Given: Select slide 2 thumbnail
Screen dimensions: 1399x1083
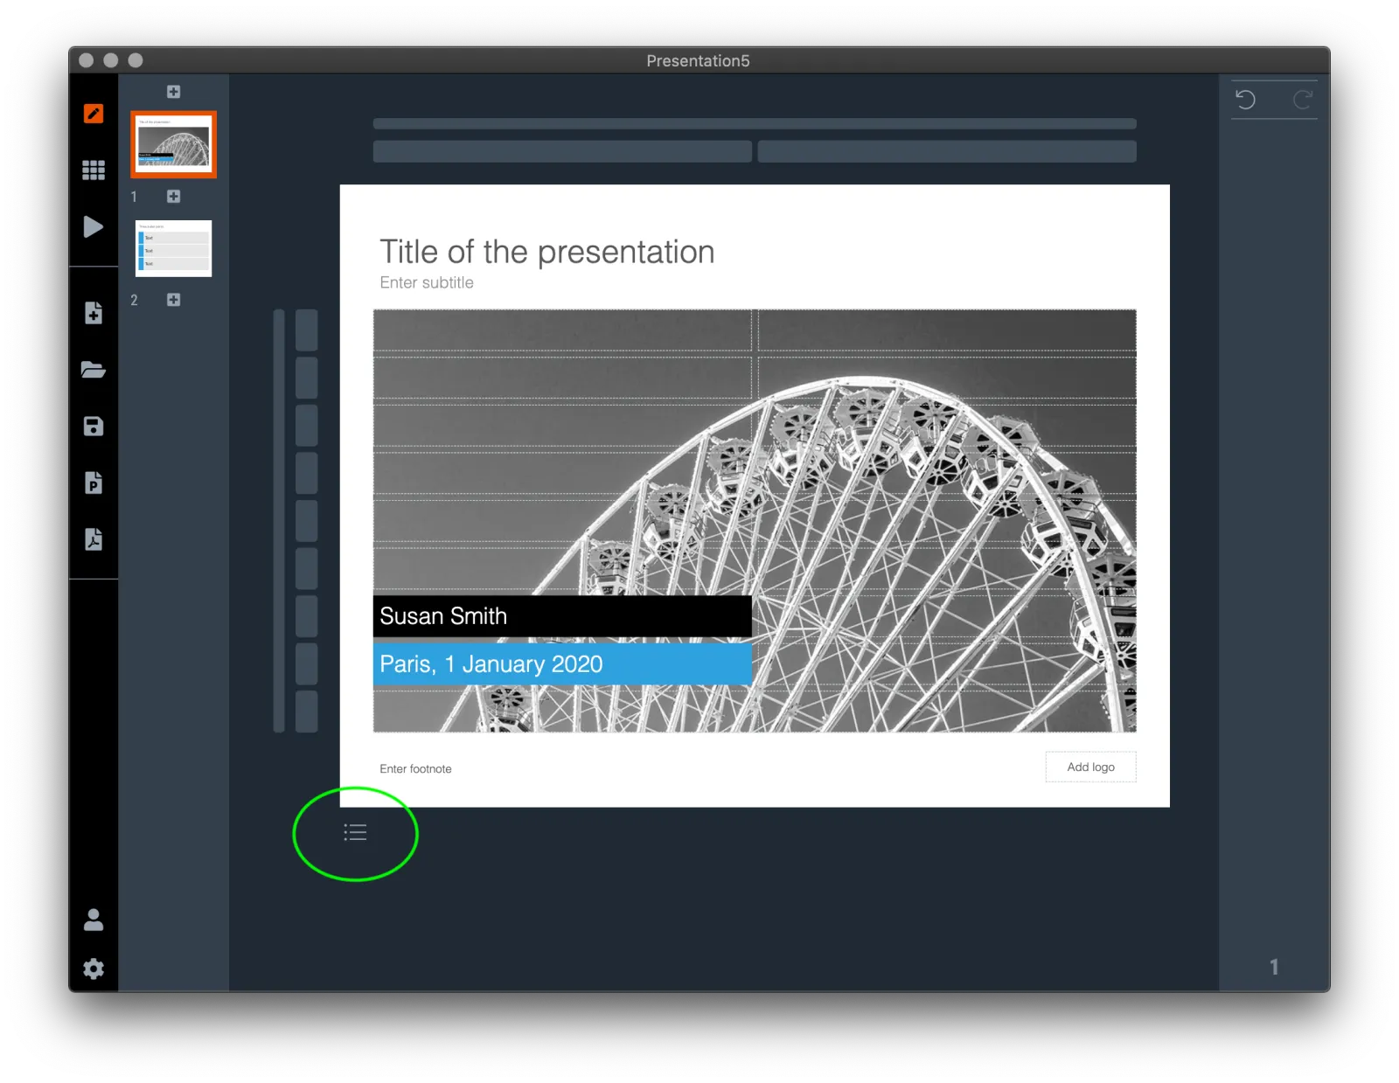Looking at the screenshot, I should (x=173, y=248).
